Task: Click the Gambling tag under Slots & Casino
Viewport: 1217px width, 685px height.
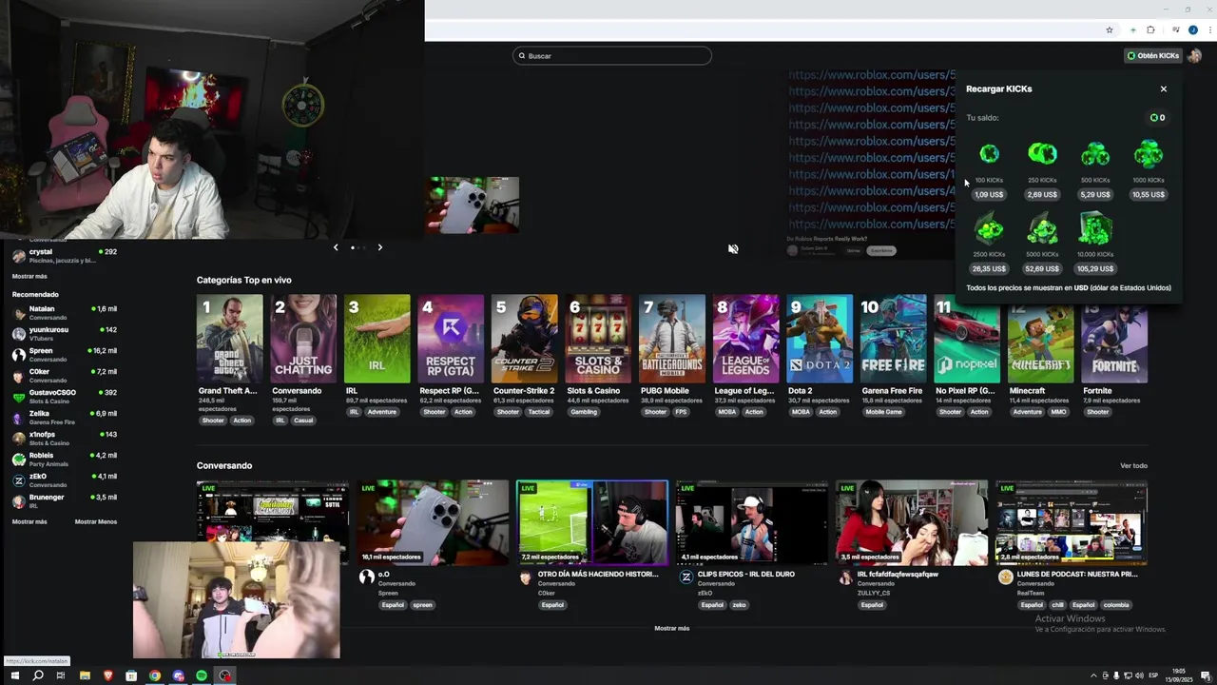Action: coord(584,412)
